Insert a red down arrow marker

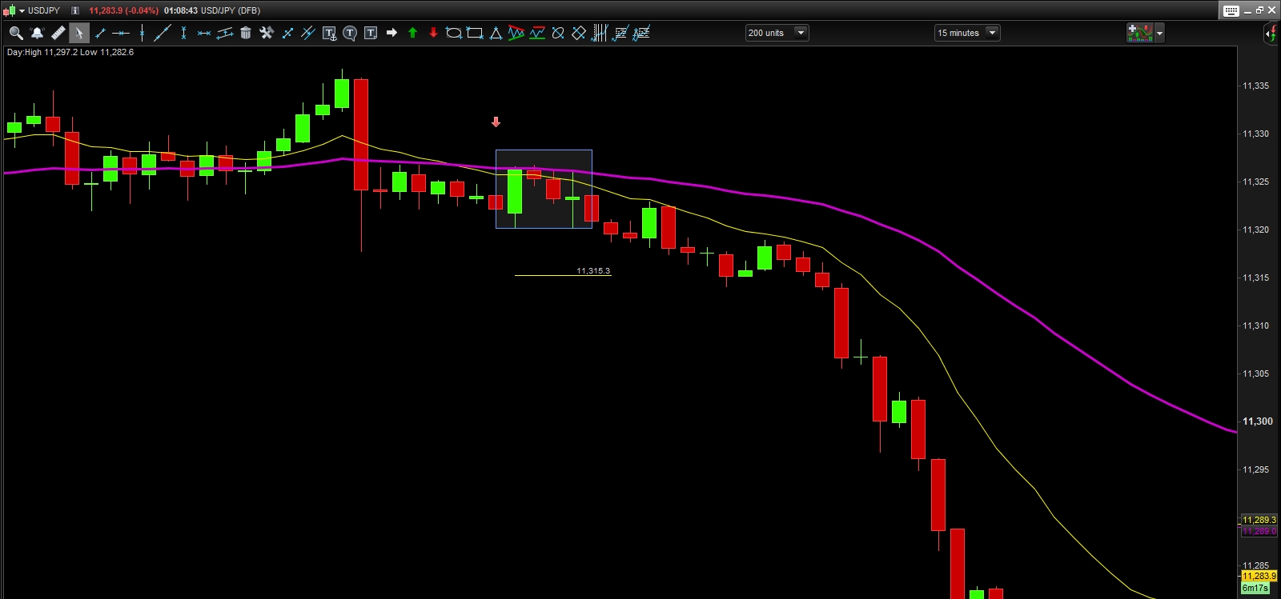(x=433, y=33)
